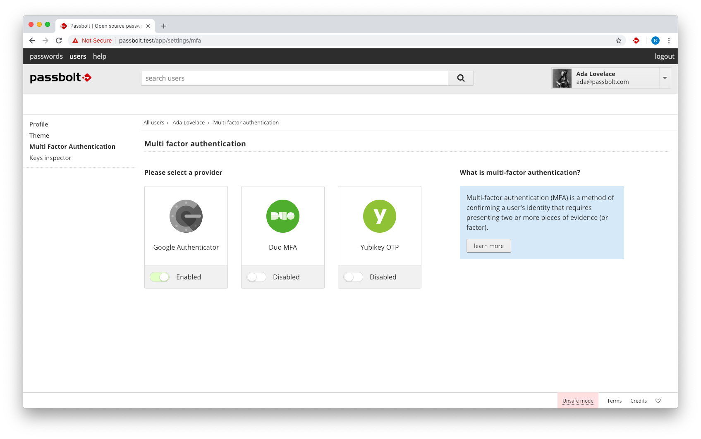Click the Google Authenticator logo icon
701x439 pixels.
[186, 216]
